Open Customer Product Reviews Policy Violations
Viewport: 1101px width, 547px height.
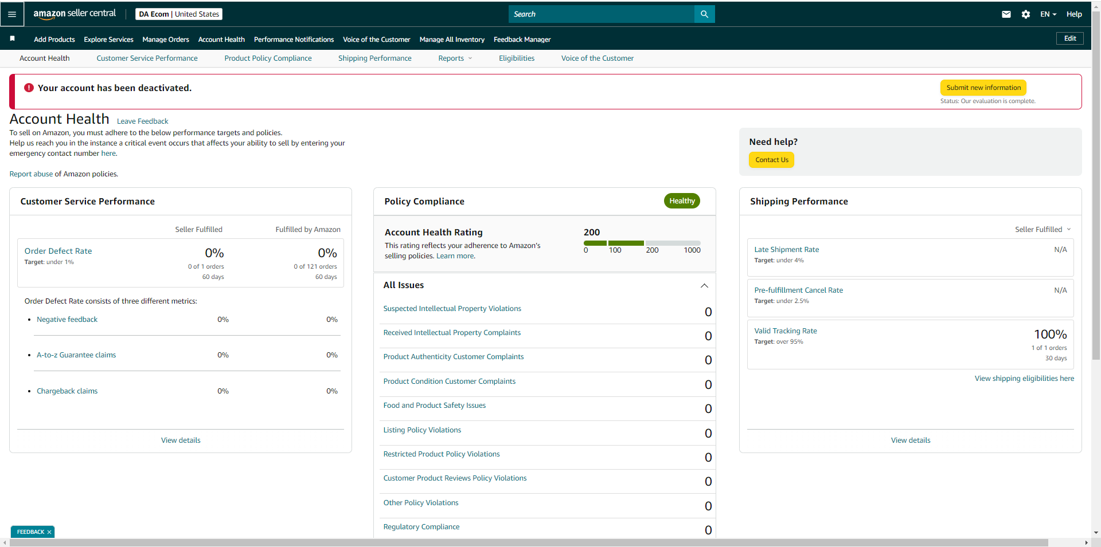point(455,478)
